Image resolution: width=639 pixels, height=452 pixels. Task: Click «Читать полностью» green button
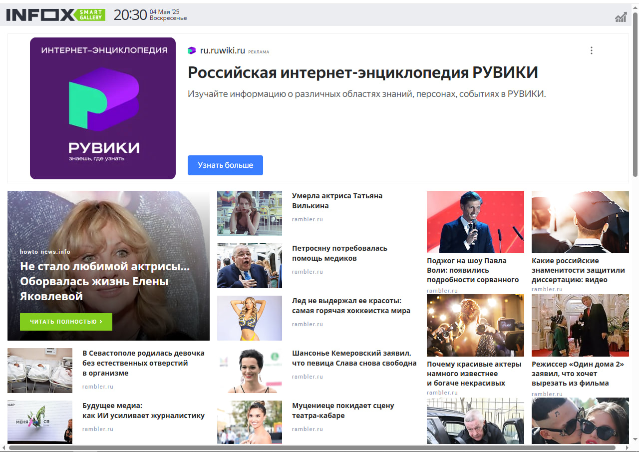[66, 322]
